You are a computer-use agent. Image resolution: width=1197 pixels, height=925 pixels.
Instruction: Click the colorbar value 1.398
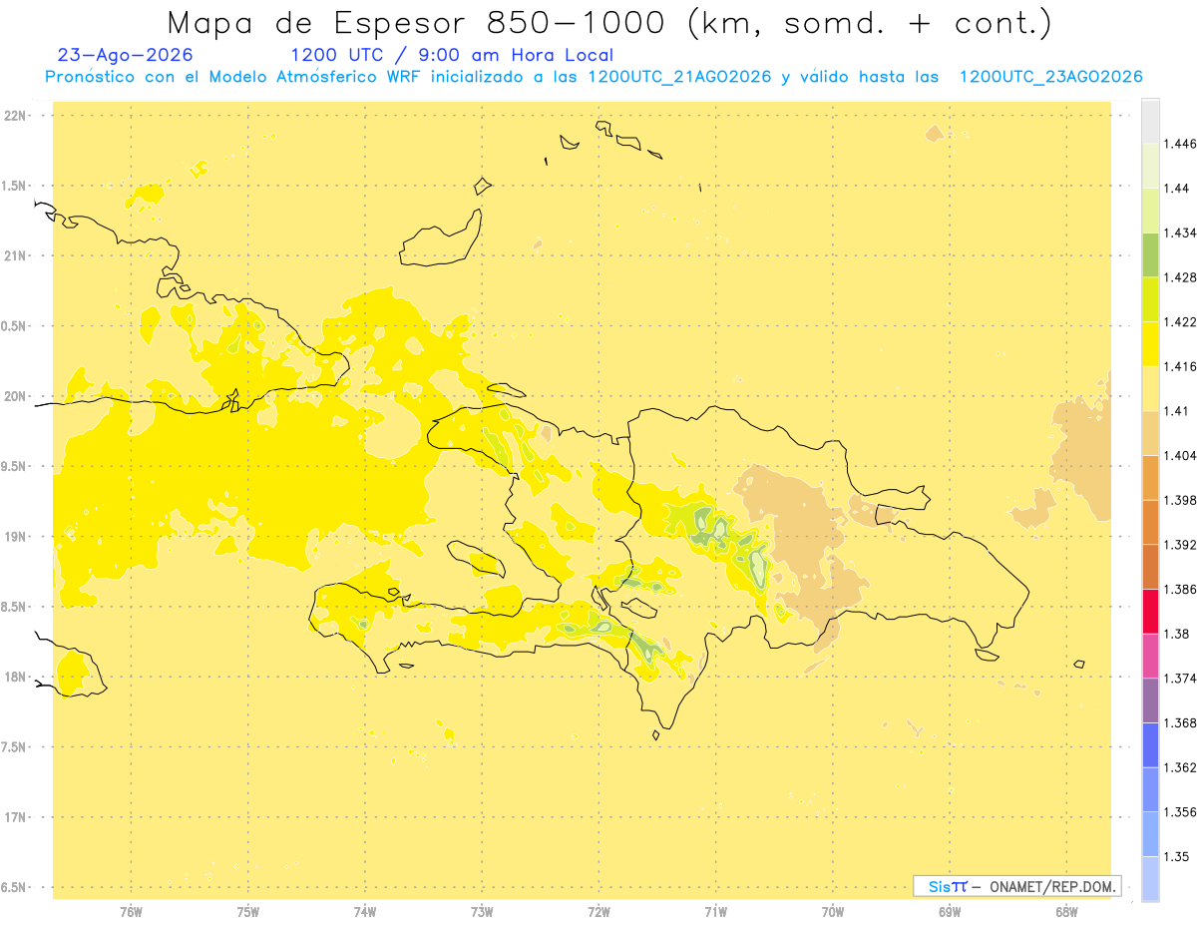1180,500
